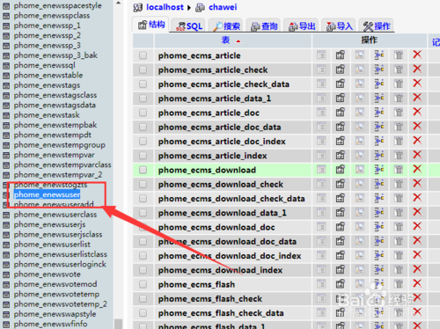Click insert icon for phome_ecms_article_data_1
The image size is (440, 329).
(x=379, y=99)
